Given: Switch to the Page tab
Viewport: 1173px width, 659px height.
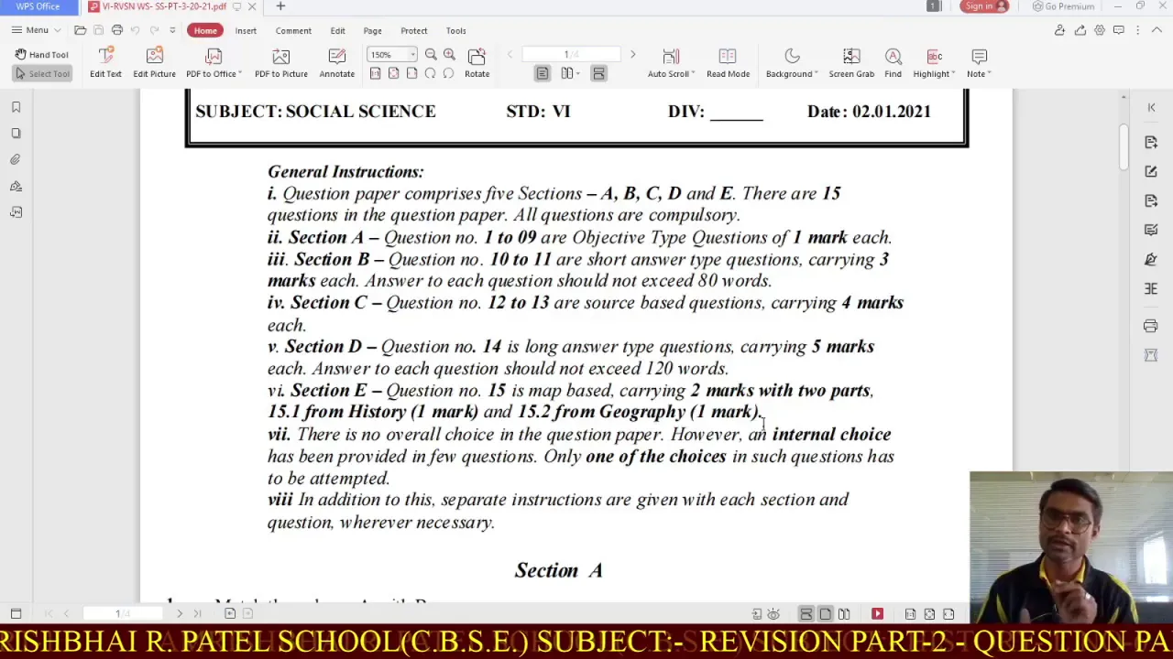Looking at the screenshot, I should point(372,30).
